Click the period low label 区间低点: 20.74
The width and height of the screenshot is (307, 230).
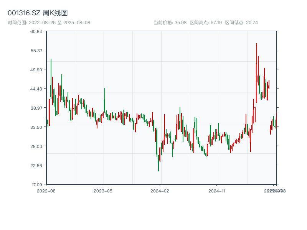pos(241,23)
